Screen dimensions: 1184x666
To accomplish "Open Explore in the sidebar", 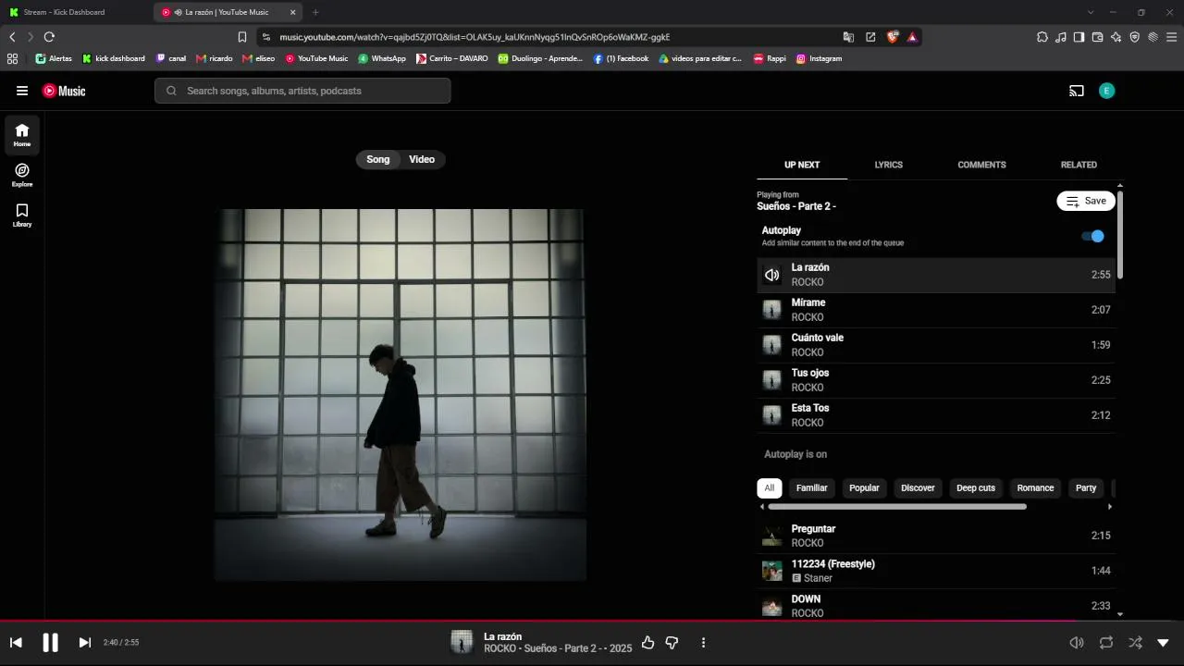I will (22, 175).
